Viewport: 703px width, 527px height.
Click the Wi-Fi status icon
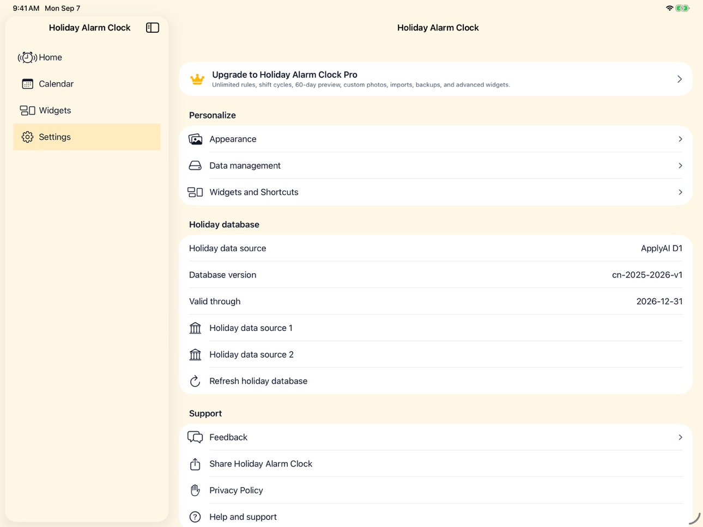coord(669,8)
